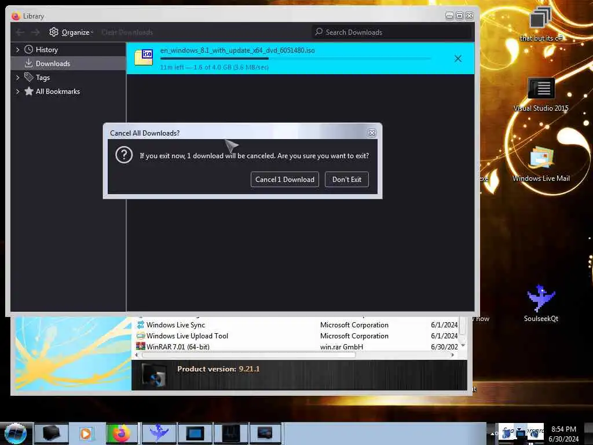Screen dimensions: 593x445
Task: Click the WinRAR icon in list
Action: coord(140,346)
